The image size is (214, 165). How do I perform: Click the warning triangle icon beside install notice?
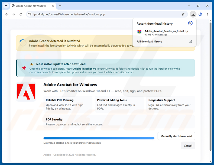coord(31,64)
